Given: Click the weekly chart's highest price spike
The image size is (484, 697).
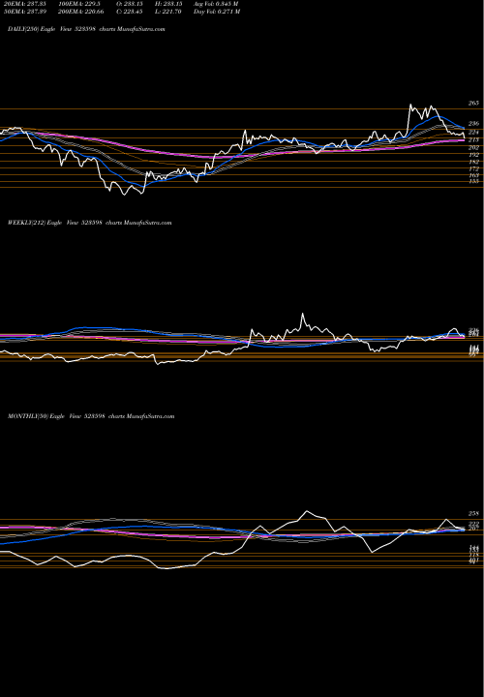Looking at the screenshot, I should click(303, 314).
